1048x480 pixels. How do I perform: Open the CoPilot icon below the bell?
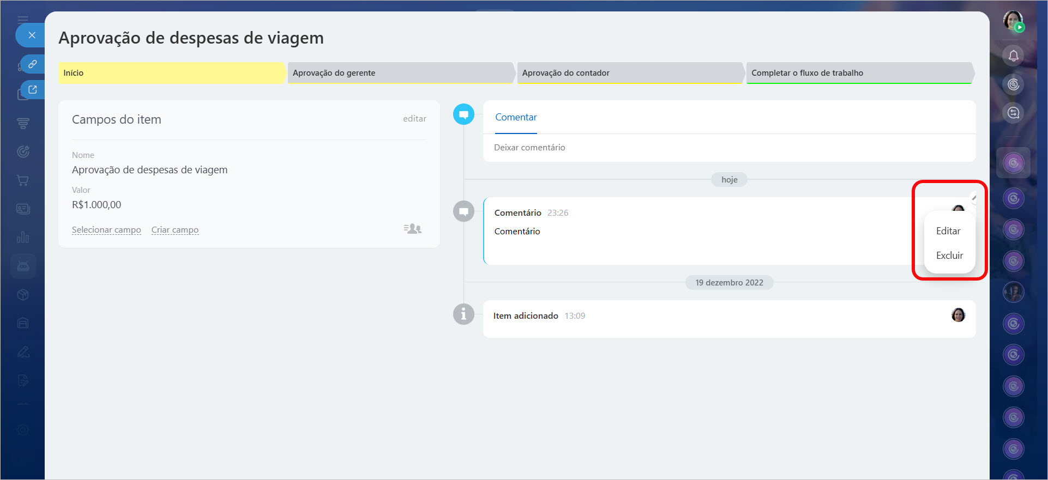(x=1013, y=84)
